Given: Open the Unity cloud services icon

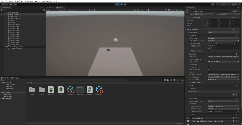Looking at the screenshot, I should coord(11,4).
